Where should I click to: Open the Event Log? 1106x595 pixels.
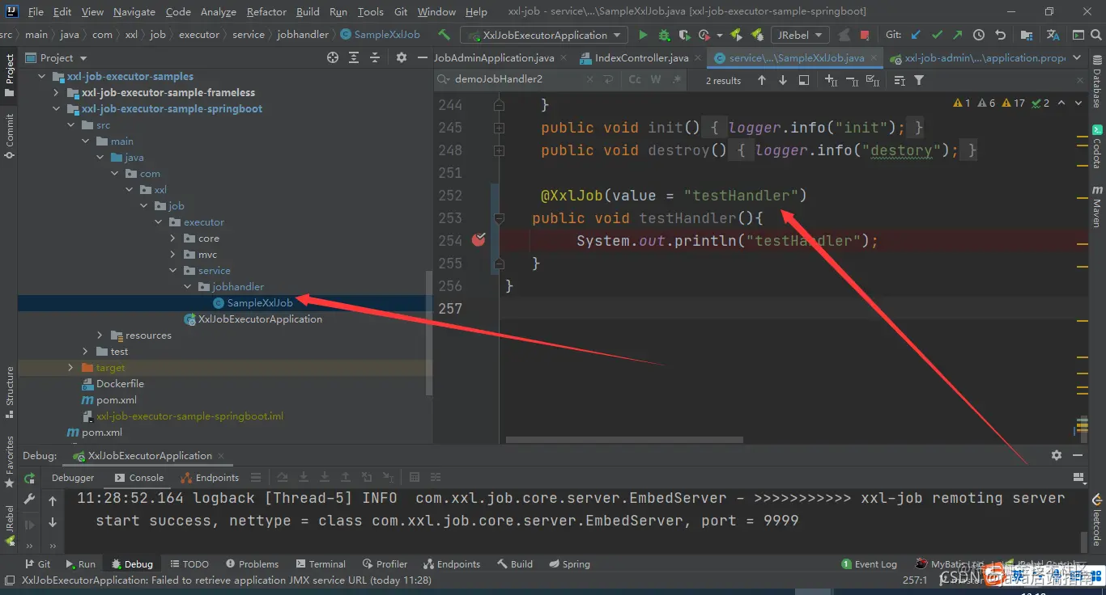click(x=870, y=564)
